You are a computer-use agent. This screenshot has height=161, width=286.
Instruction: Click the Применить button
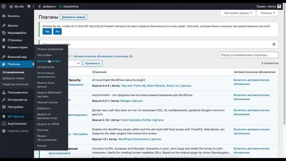[x=93, y=64]
